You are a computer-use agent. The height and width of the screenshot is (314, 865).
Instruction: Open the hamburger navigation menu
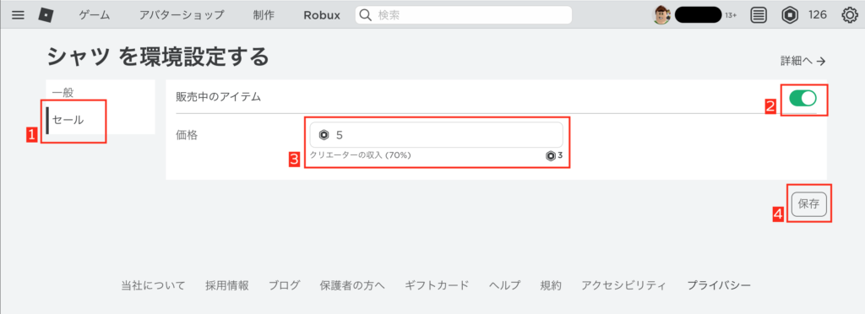[x=19, y=15]
